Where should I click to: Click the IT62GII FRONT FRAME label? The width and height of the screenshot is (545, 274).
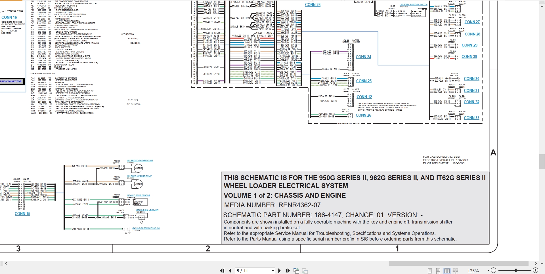(349, 124)
